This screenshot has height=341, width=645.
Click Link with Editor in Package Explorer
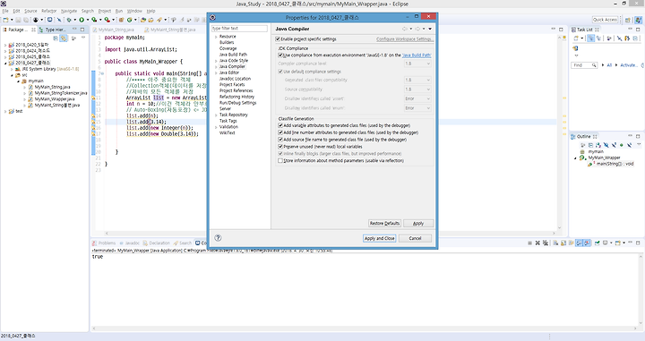(64, 38)
